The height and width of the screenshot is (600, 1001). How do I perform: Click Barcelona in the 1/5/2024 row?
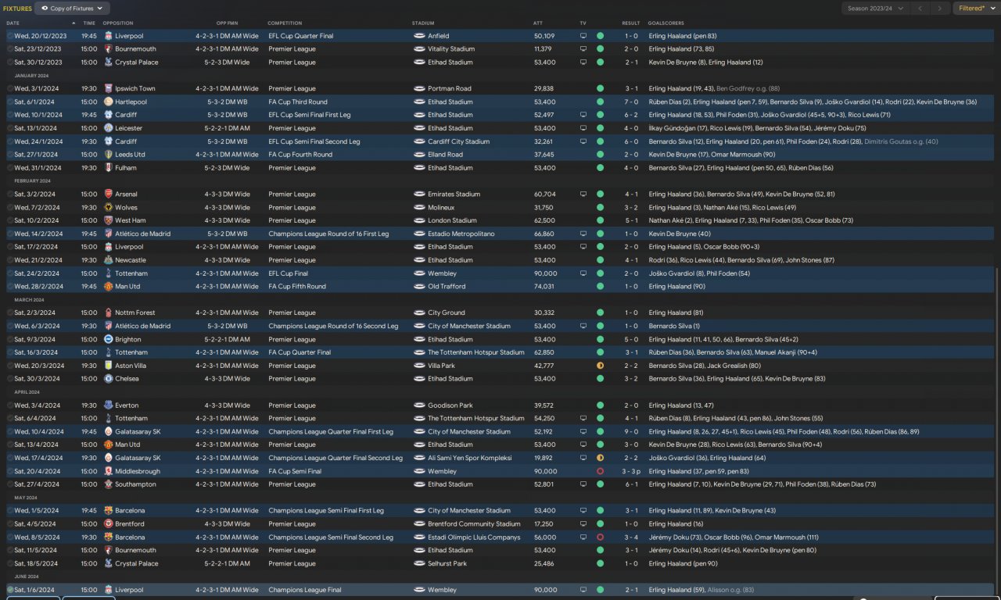coord(130,511)
